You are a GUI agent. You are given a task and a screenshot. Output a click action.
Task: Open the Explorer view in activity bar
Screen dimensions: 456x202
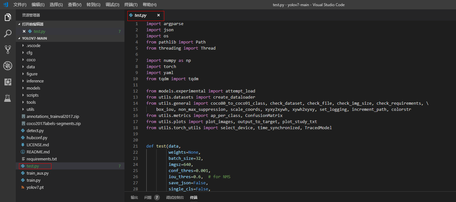8,17
